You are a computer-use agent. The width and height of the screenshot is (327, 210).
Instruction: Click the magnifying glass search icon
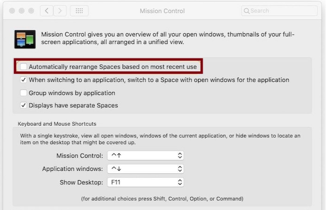[247, 11]
